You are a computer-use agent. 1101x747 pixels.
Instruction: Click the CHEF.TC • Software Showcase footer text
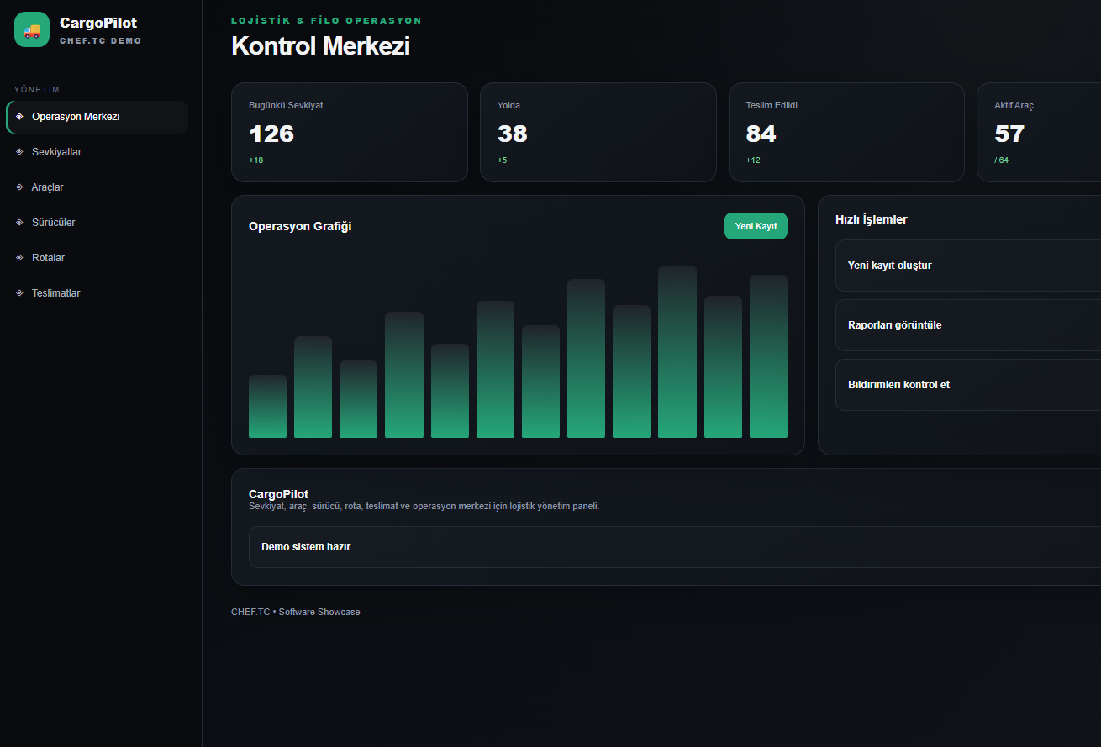(x=296, y=612)
